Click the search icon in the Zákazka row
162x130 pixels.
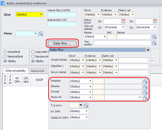click(146, 86)
